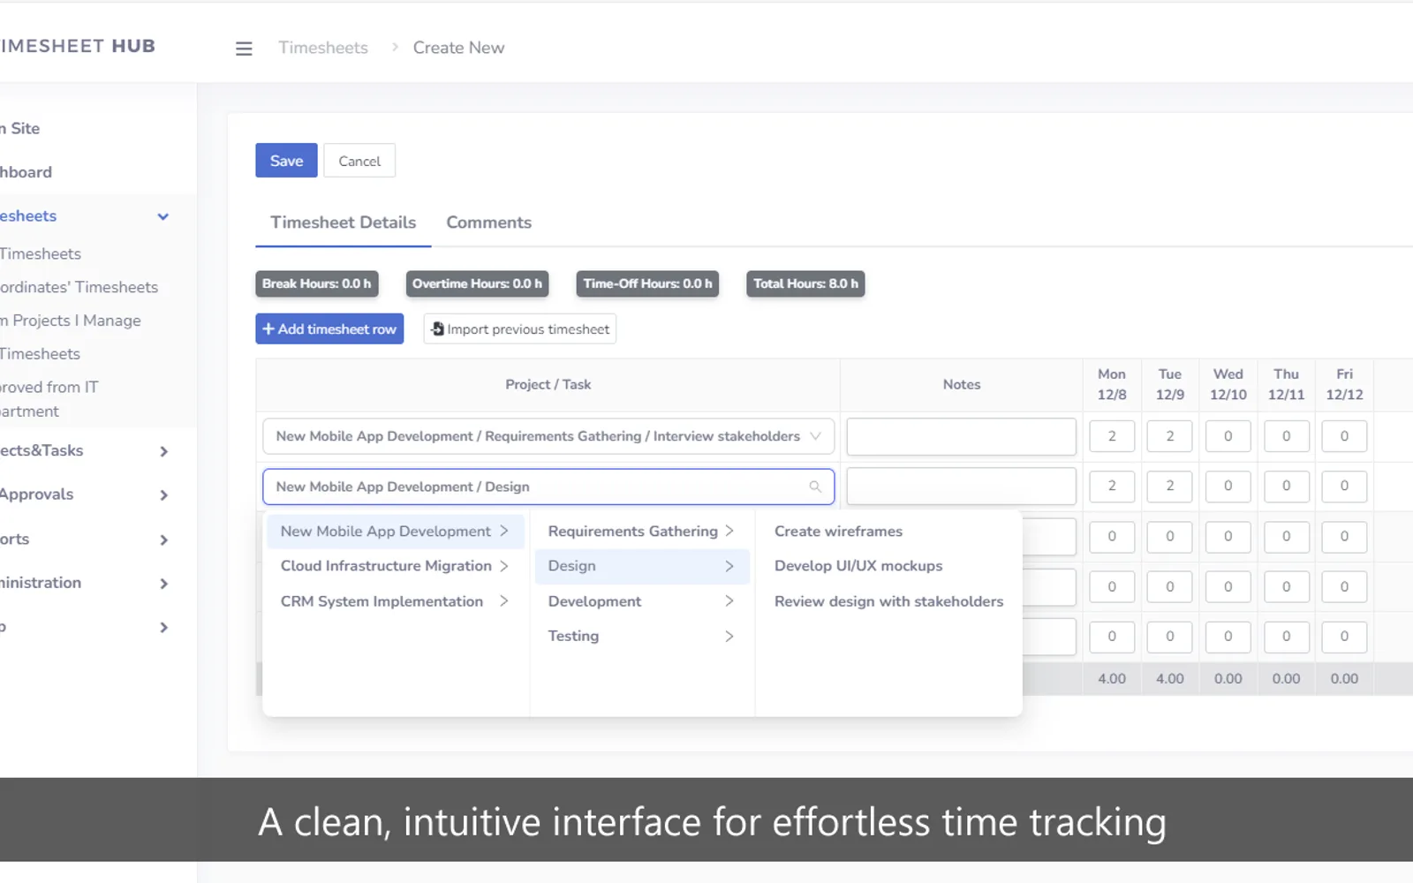The height and width of the screenshot is (883, 1413).
Task: Open the Interview stakeholders project dropdown
Action: 548,436
